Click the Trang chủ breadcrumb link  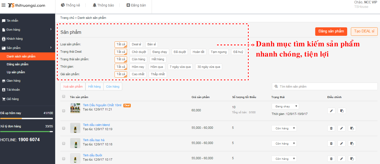(67, 18)
